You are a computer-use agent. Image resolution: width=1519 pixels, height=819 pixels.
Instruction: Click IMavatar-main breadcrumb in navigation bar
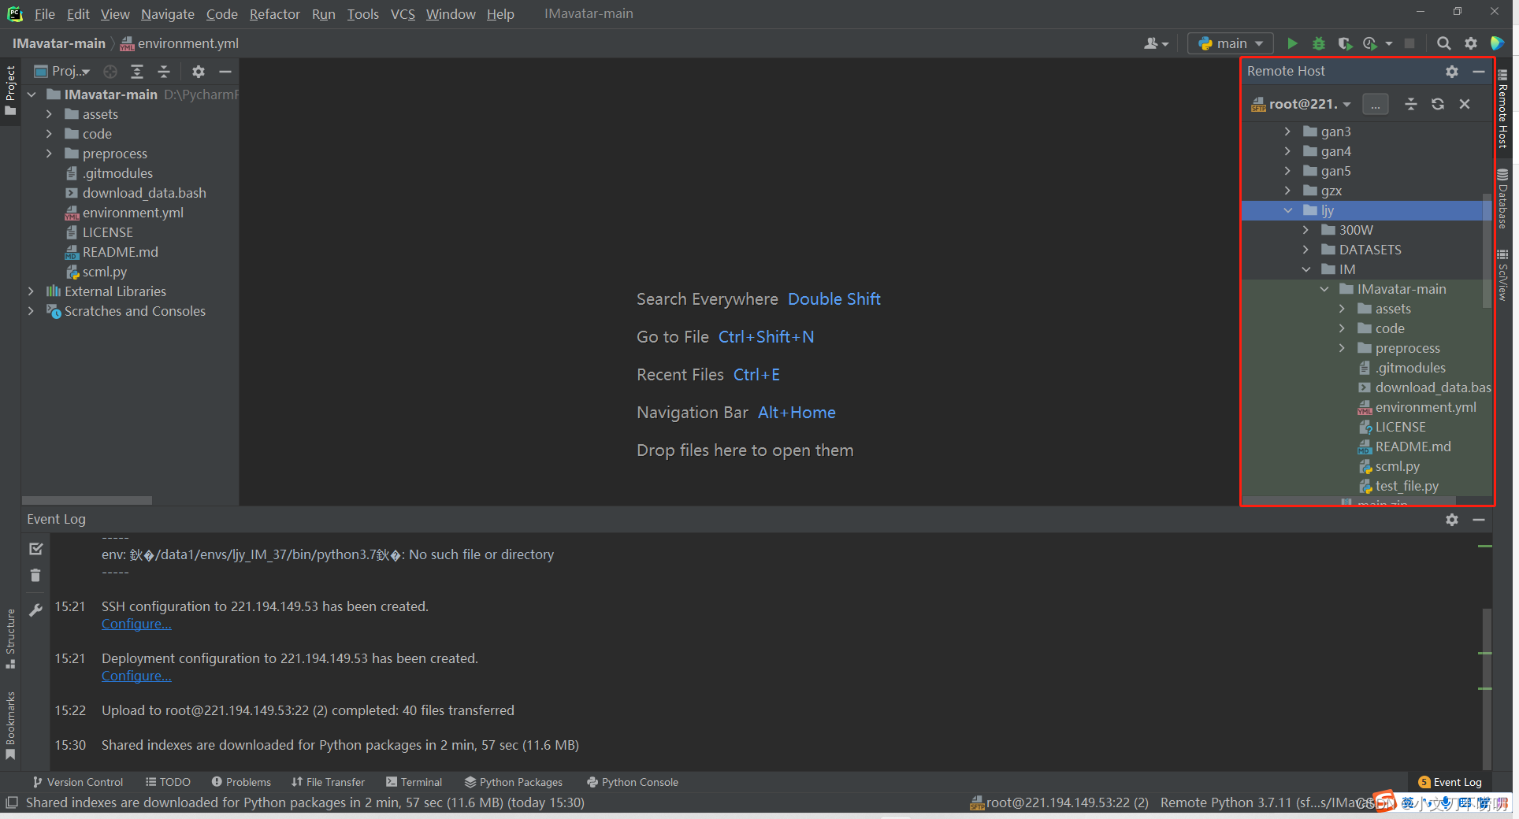(x=59, y=43)
